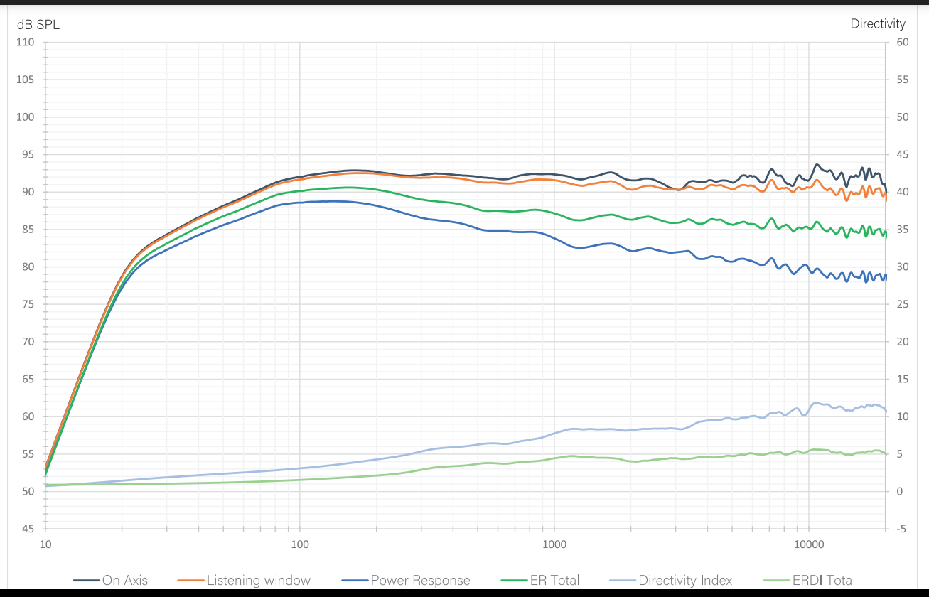Click the 10000 label on the frequency axis
The width and height of the screenshot is (929, 597).
click(808, 544)
